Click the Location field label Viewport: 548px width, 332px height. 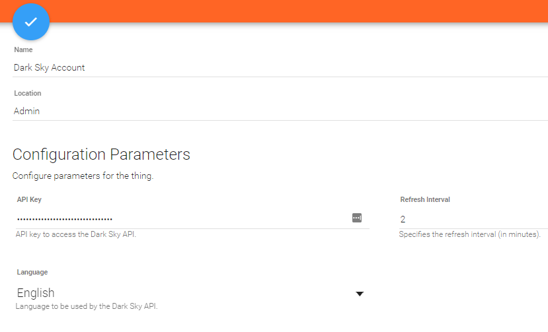click(x=27, y=94)
